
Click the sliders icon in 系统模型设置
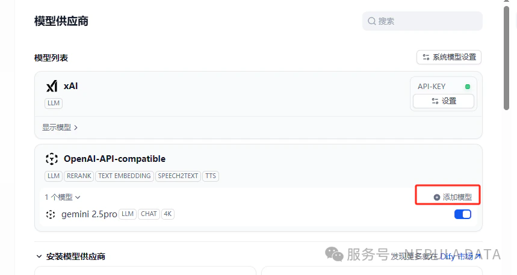426,57
